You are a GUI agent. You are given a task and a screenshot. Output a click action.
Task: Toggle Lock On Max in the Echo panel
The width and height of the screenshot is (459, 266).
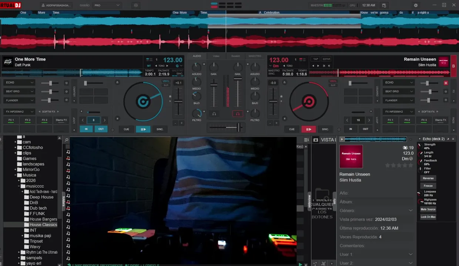pyautogui.click(x=428, y=217)
